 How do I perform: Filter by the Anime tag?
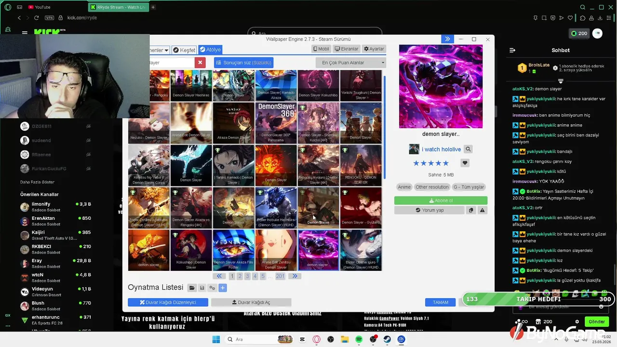404,187
